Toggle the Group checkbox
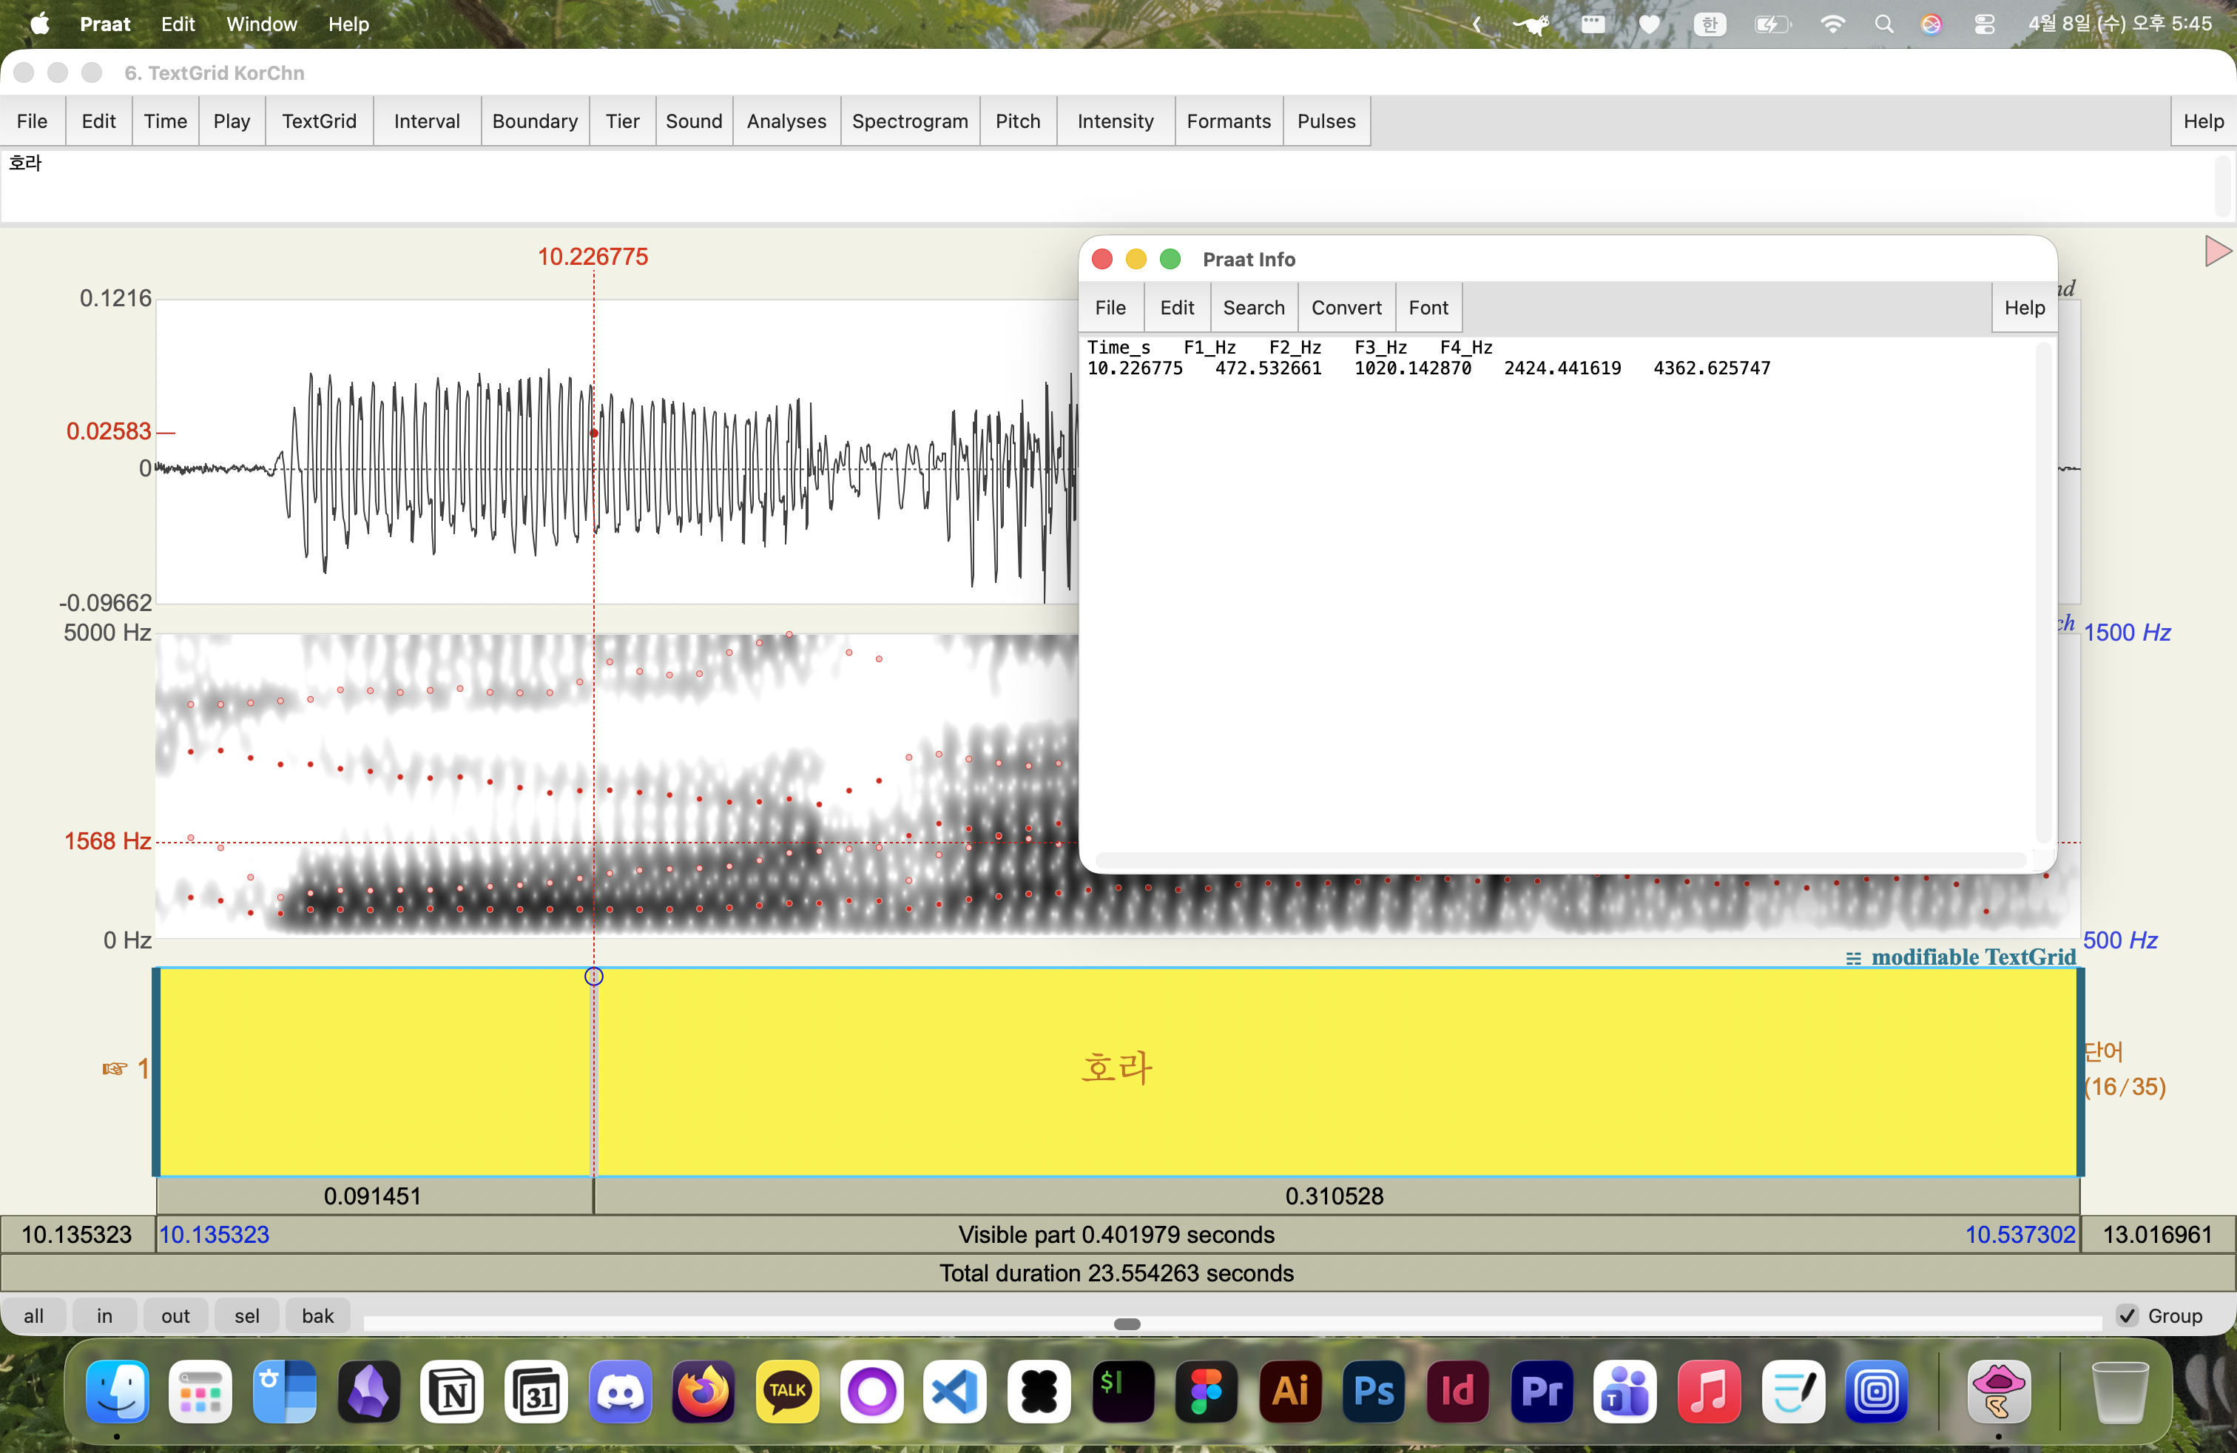Image resolution: width=2237 pixels, height=1453 pixels. 2128,1316
